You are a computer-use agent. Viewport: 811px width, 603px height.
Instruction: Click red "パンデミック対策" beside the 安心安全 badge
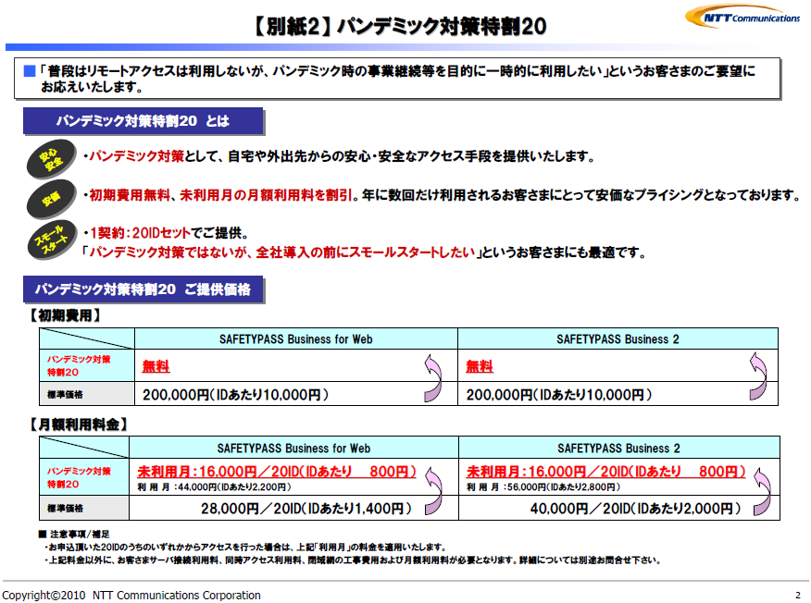pos(136,156)
